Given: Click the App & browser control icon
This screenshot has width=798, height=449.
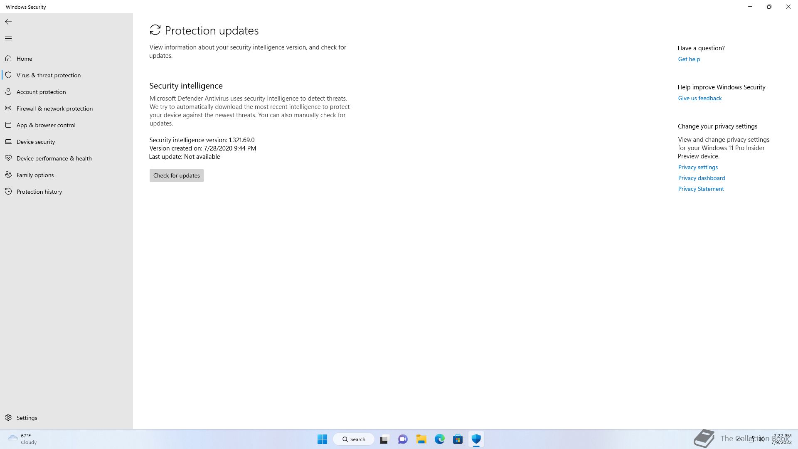Looking at the screenshot, I should 8,125.
